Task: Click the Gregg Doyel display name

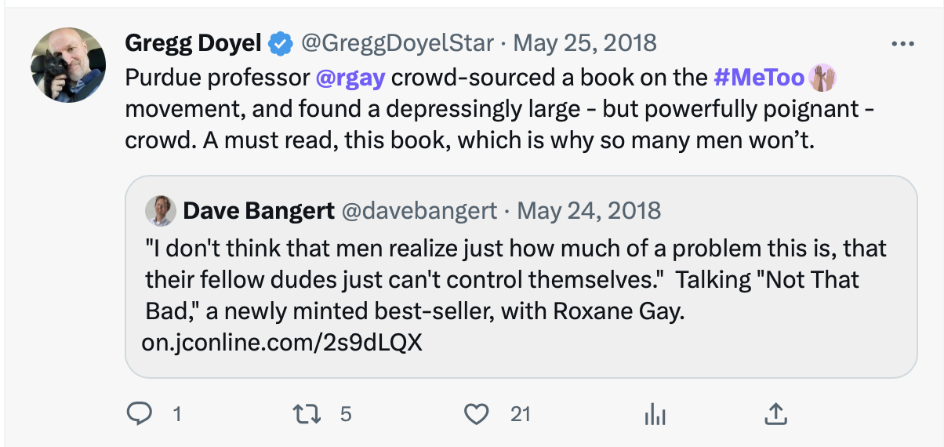Action: [193, 44]
